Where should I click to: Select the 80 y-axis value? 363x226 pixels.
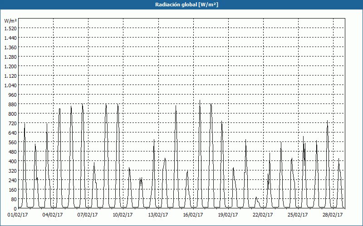[x=14, y=199]
